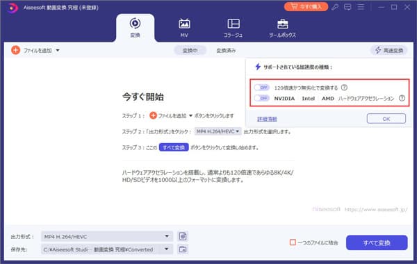Viewport: 417px width, 264px height.
Task: Click the 高速変換 lightning button
Action: coord(389,50)
